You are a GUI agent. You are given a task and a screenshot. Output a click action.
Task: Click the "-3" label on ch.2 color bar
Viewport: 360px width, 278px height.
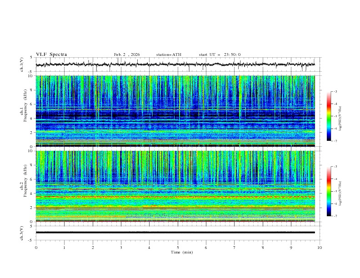click(335, 167)
